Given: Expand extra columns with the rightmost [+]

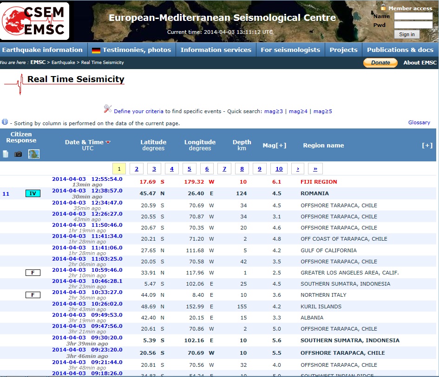Looking at the screenshot, I should (x=427, y=145).
